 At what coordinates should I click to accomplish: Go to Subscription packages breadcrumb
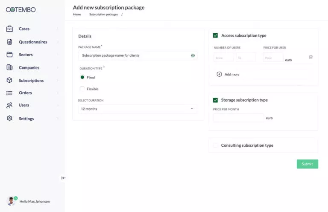pyautogui.click(x=103, y=15)
